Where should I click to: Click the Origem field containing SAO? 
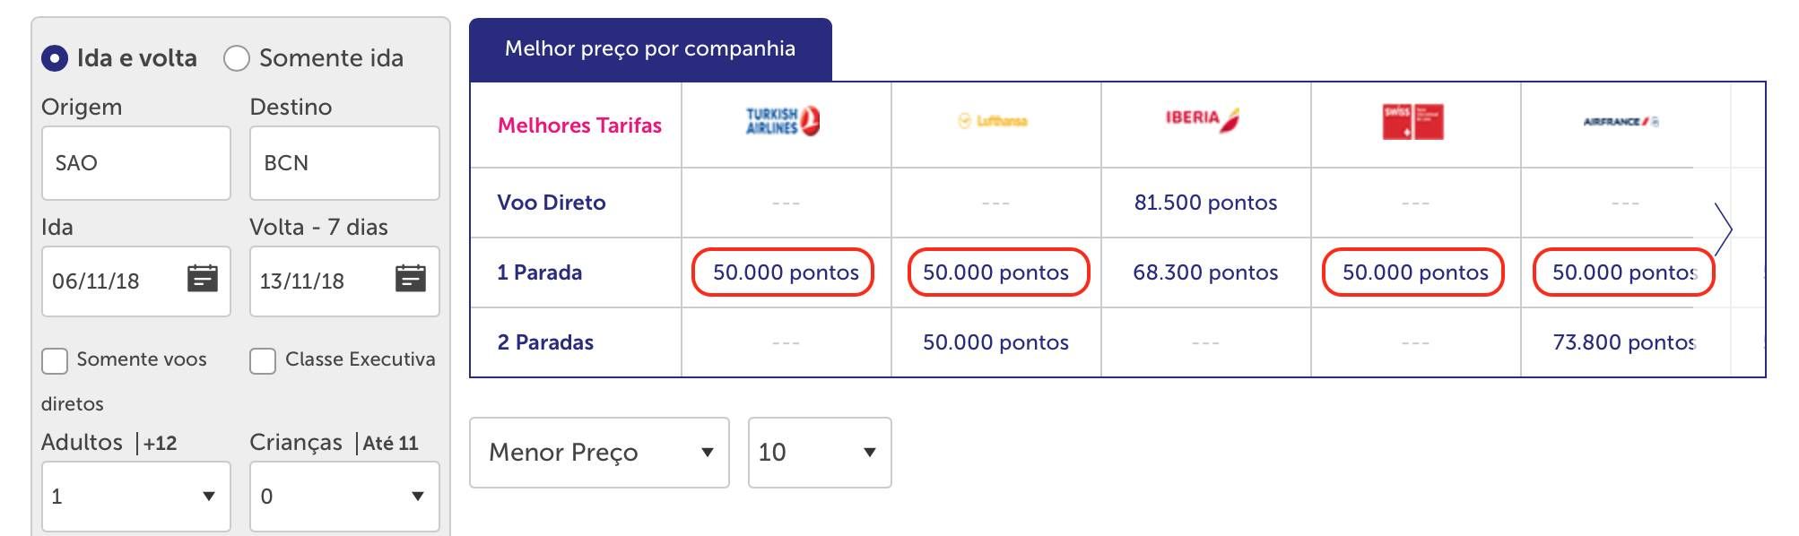point(136,163)
